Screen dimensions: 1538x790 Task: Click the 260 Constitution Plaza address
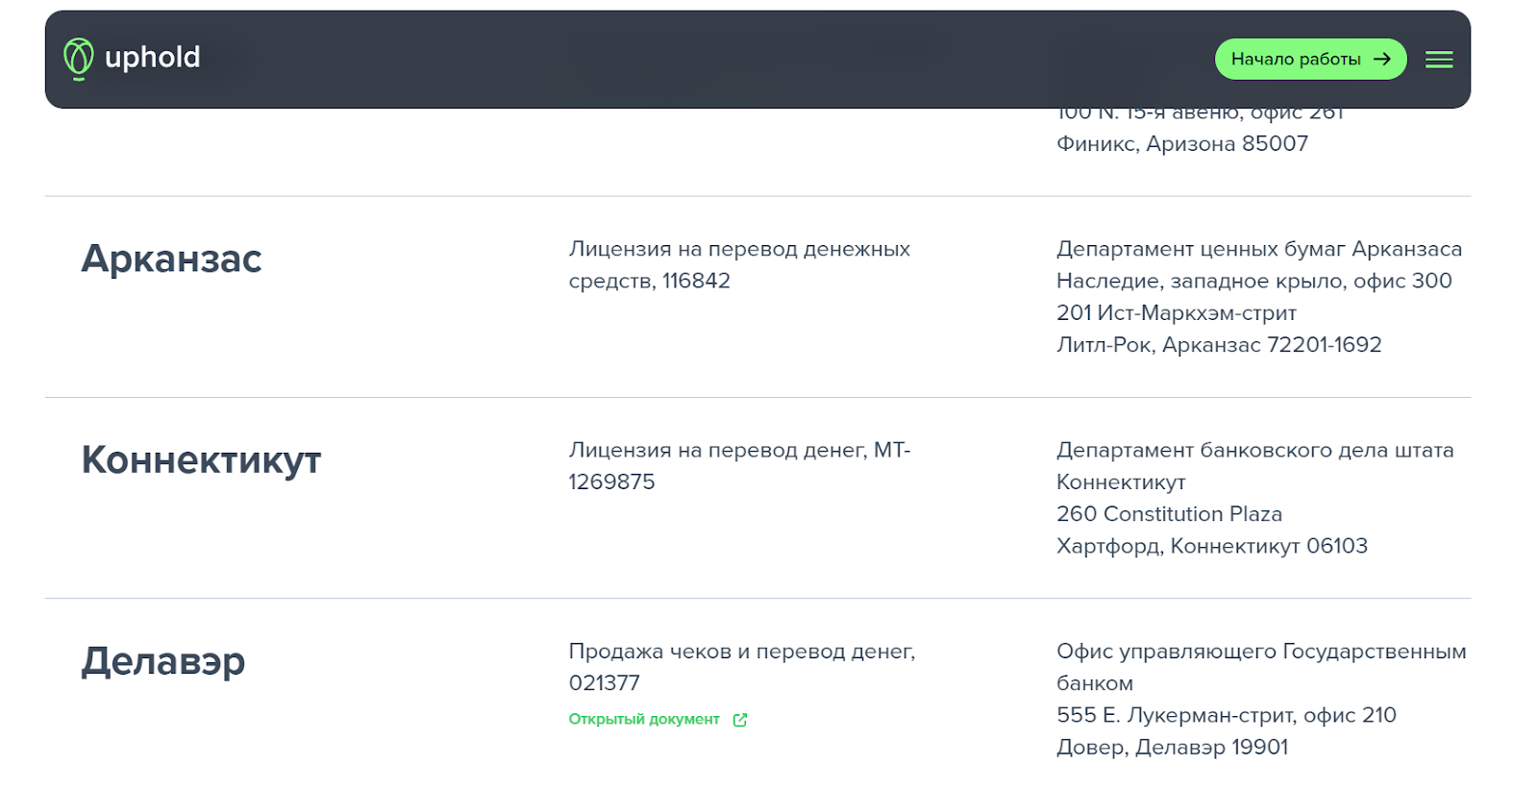point(1169,514)
